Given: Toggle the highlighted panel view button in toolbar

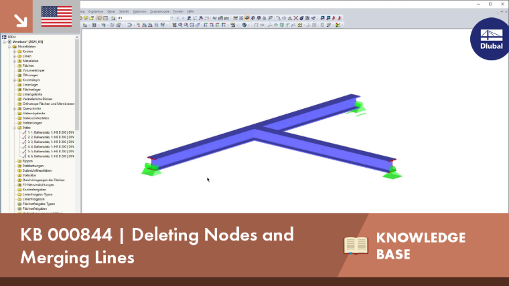Looking at the screenshot, I should [100, 18].
